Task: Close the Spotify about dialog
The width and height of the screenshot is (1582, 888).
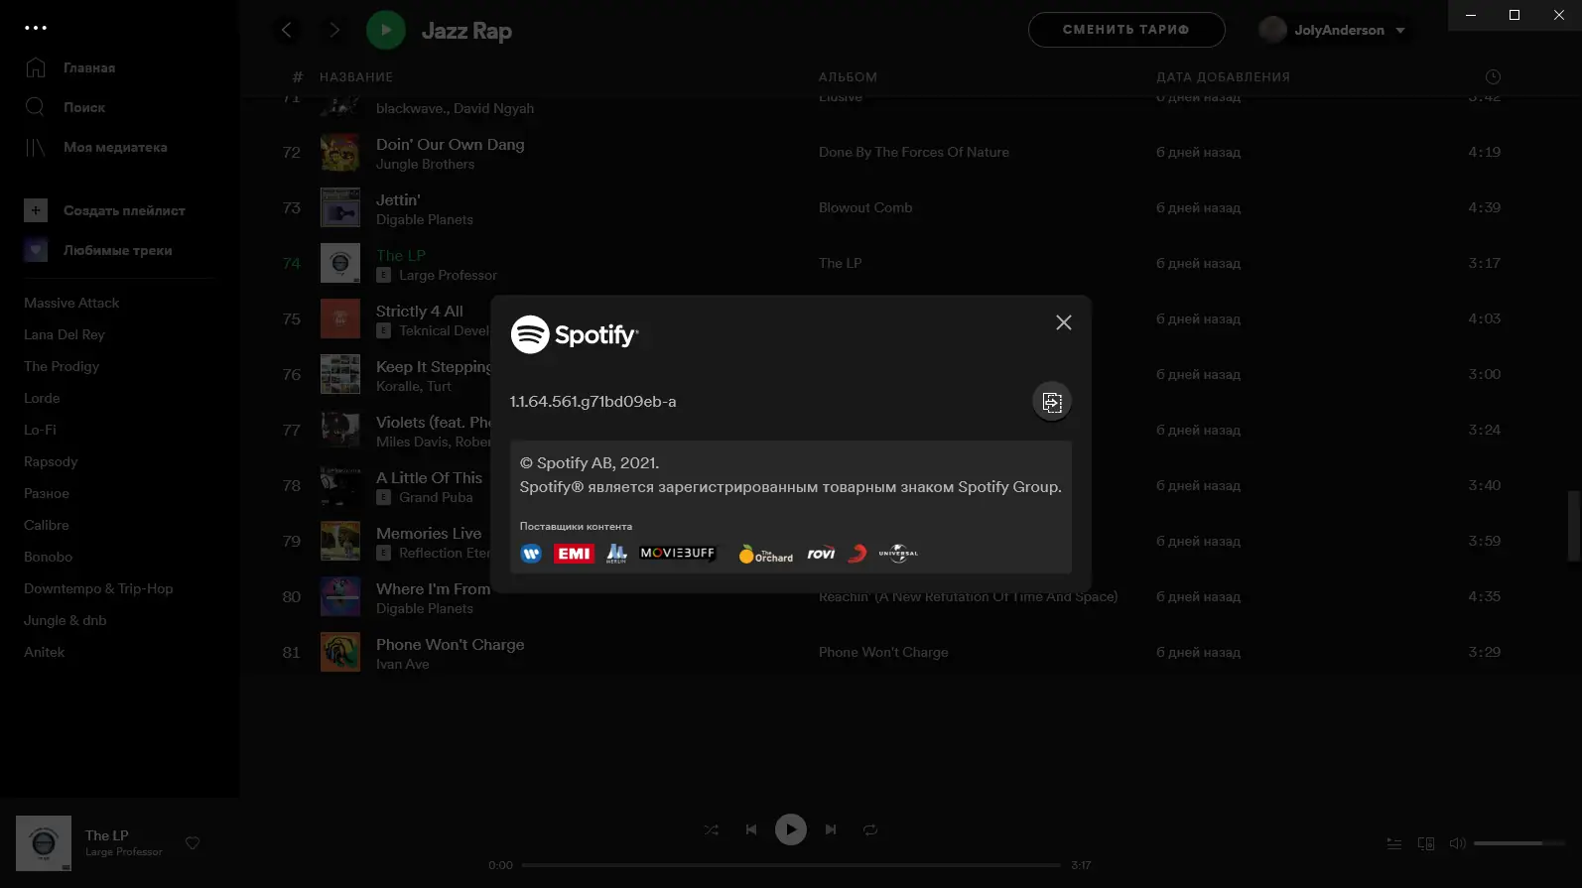Action: coord(1063,322)
